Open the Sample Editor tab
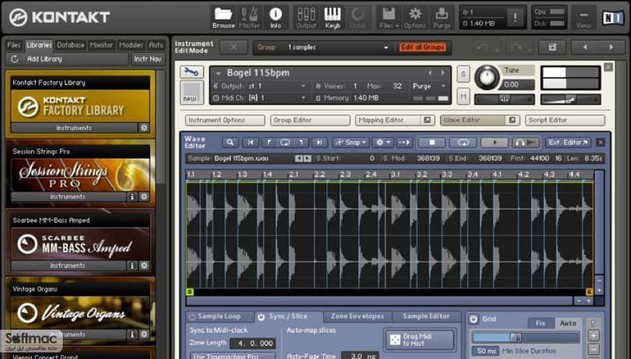 426,316
